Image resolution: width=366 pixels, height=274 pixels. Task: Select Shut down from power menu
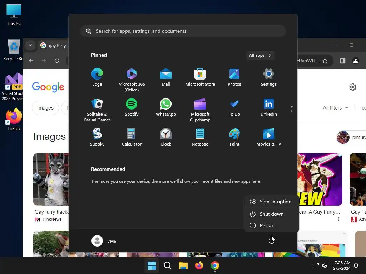(272, 214)
